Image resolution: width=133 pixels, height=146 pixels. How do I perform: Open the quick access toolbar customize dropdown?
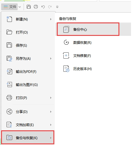click(57, 7)
